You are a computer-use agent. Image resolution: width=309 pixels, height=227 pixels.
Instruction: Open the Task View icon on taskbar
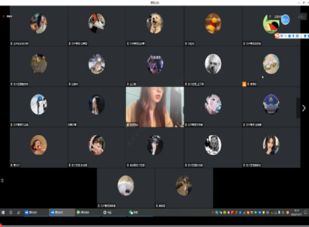tap(19, 213)
